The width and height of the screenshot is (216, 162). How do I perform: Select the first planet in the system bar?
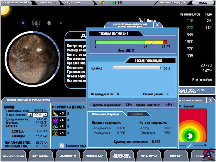point(23,23)
